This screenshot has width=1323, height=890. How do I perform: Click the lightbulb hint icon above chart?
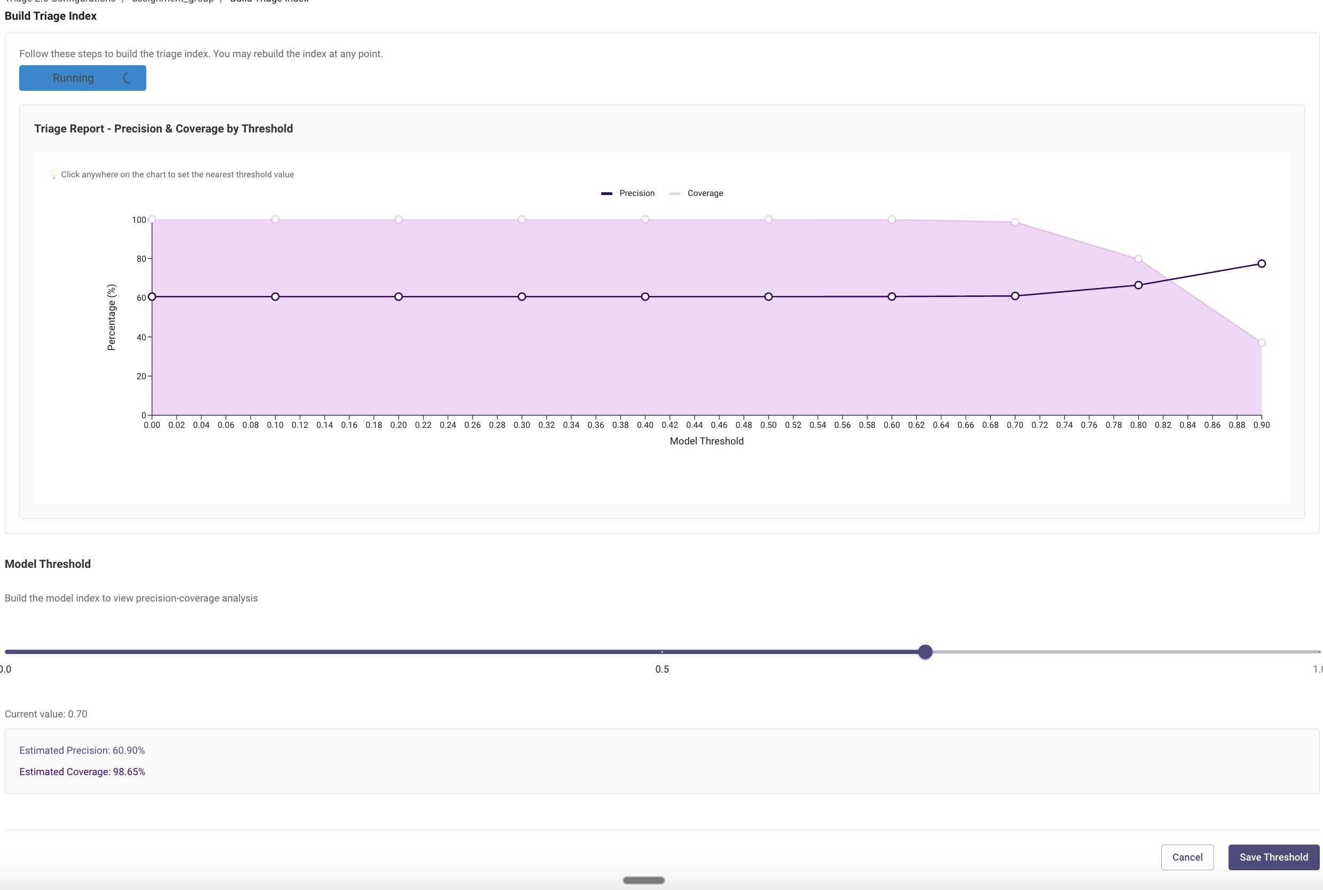coord(53,174)
